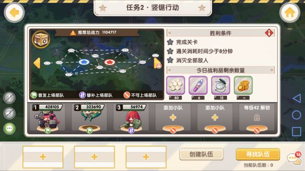Select the pocket watch loot item

[x=221, y=85]
